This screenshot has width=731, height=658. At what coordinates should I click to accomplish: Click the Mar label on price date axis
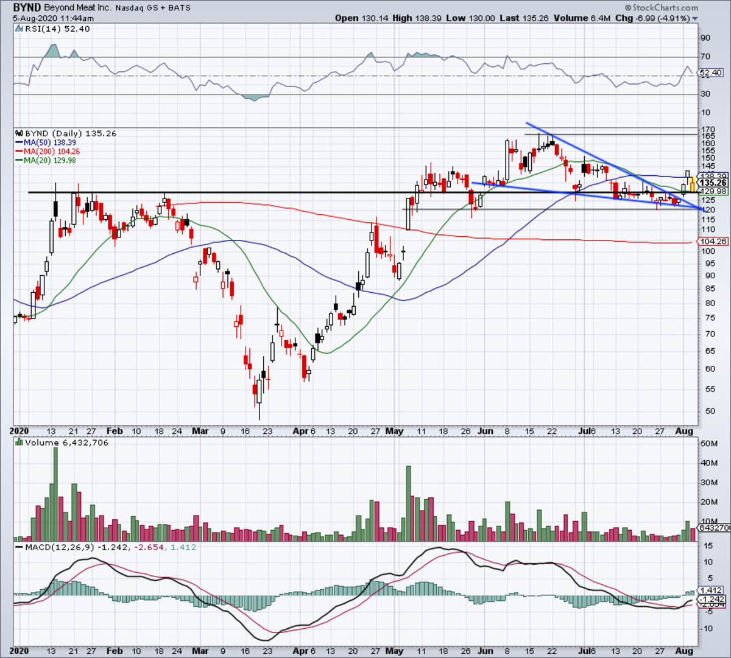[x=200, y=431]
